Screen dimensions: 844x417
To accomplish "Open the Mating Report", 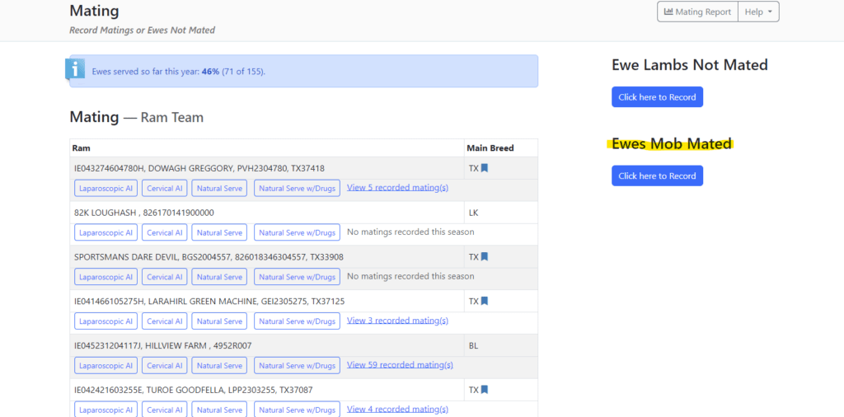I will (x=697, y=12).
